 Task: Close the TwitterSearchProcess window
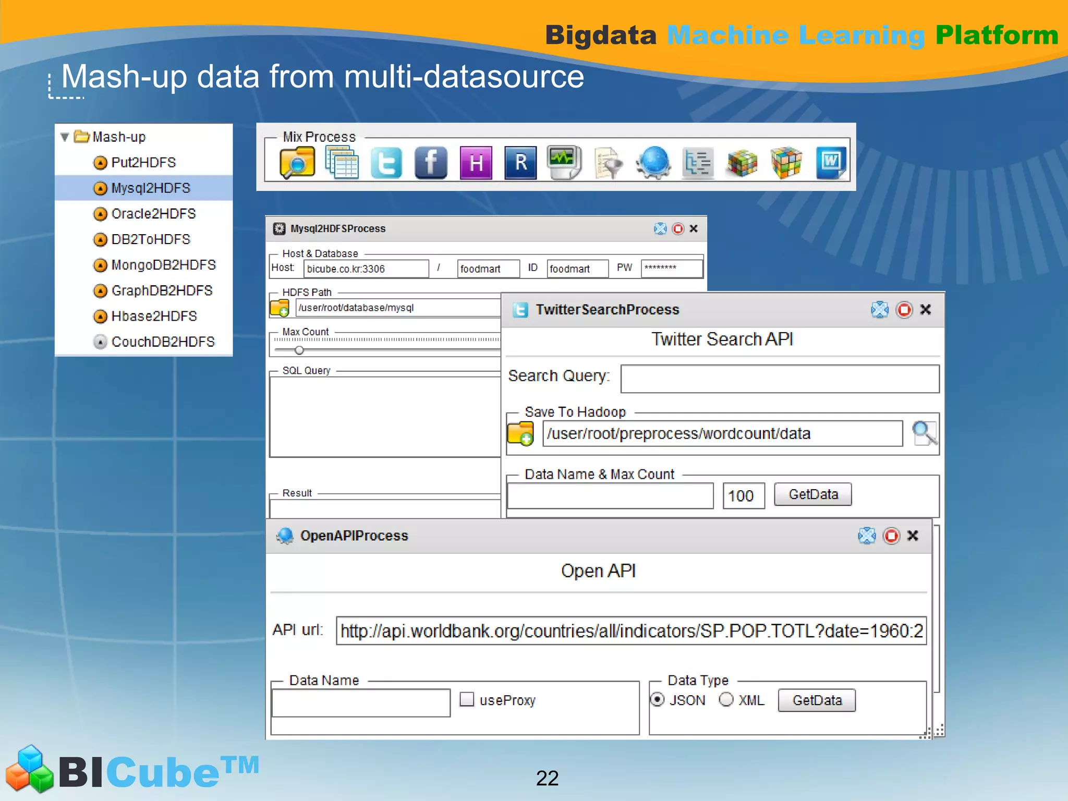coord(926,310)
